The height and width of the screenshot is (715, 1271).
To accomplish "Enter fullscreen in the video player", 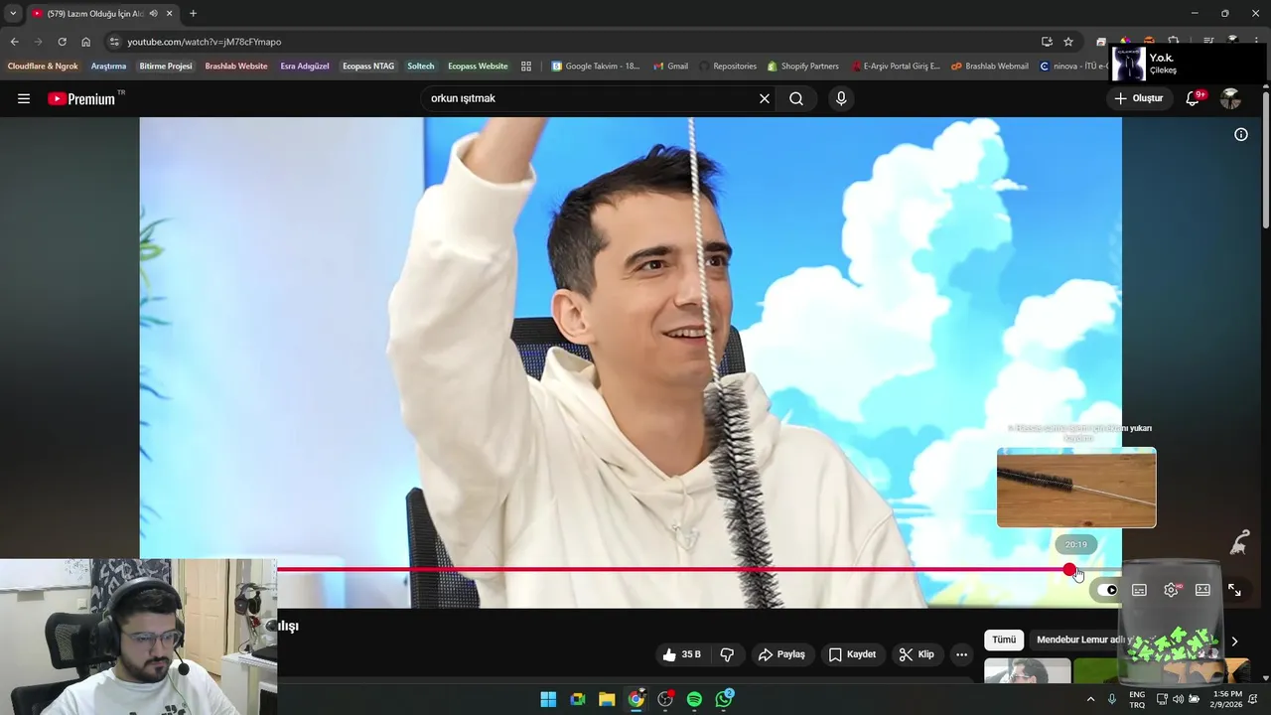I will 1234,590.
